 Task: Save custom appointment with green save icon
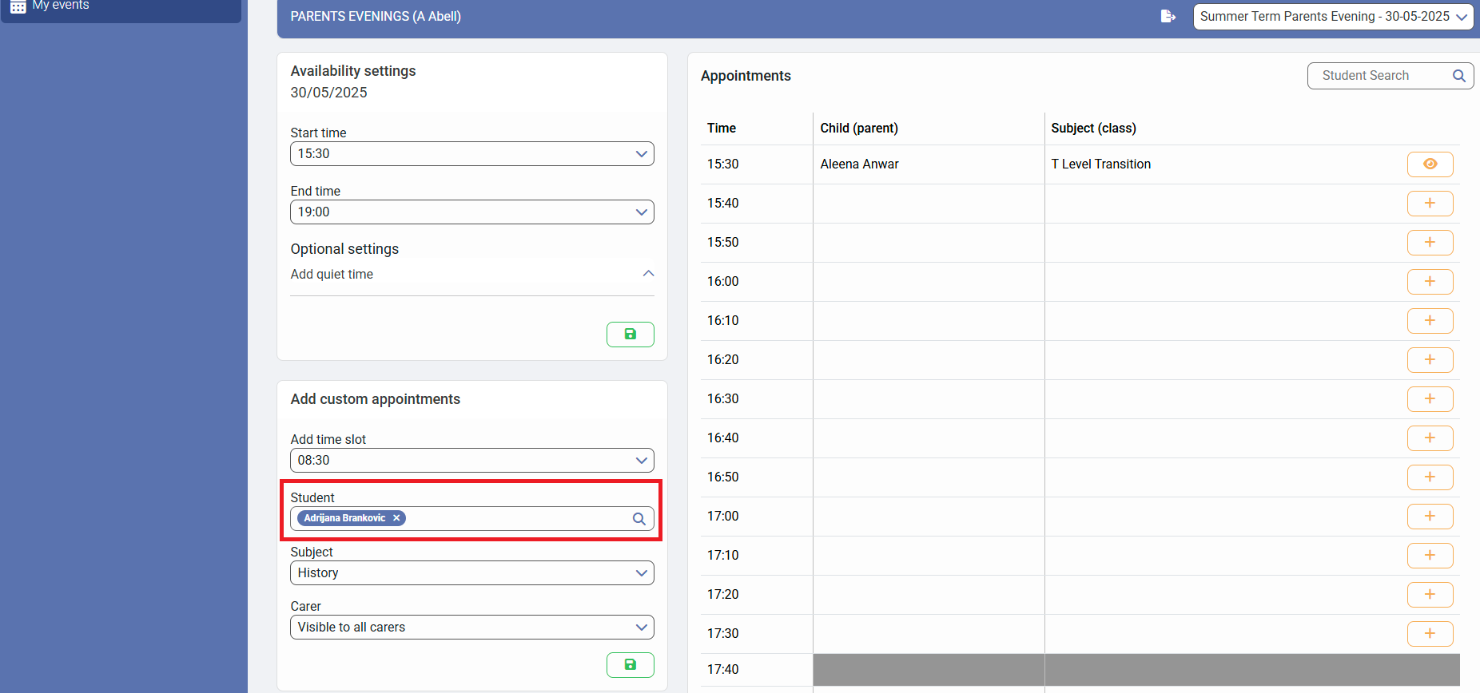point(630,665)
